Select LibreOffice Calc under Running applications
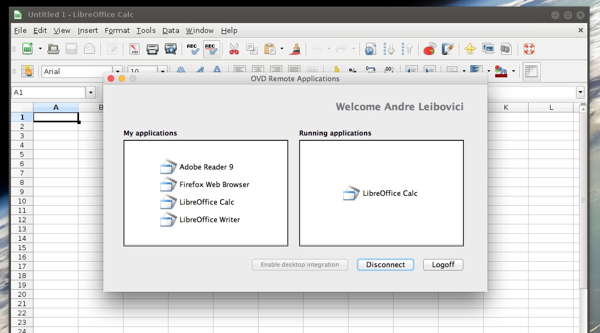 pos(380,193)
